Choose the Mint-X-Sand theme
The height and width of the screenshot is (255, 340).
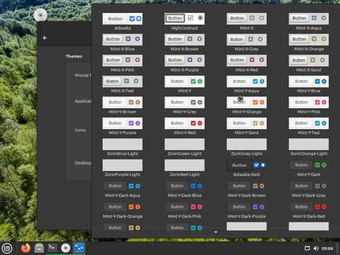click(309, 63)
